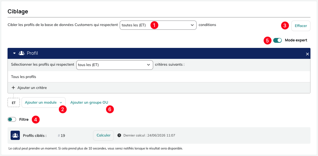Disable the Mode expert toggle
The height and width of the screenshot is (156, 318).
277,40
